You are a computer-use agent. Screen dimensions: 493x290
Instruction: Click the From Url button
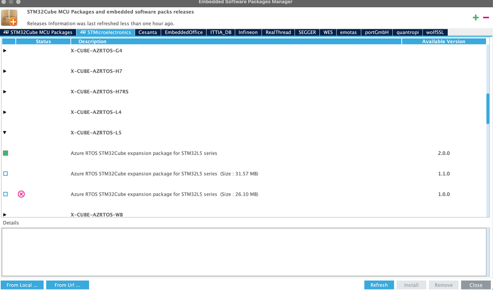coord(68,285)
